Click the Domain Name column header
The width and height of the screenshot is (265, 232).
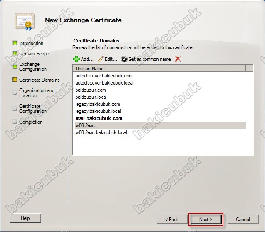tap(159, 69)
